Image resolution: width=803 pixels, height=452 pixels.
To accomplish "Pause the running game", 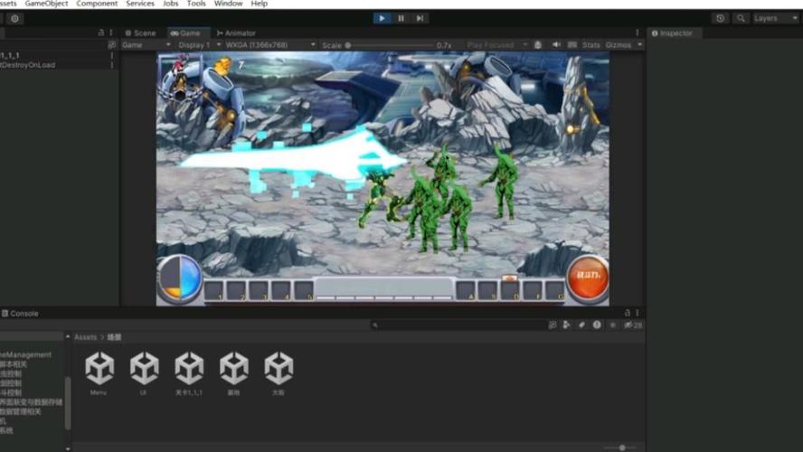I will pos(401,18).
